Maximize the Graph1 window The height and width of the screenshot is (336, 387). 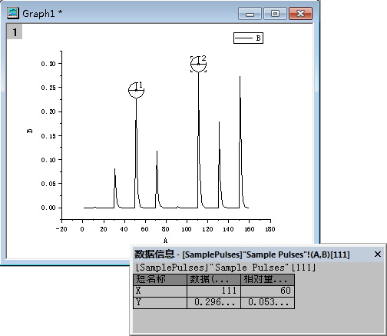(275, 13)
